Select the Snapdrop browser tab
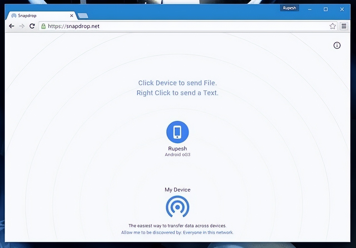The width and height of the screenshot is (356, 248). coord(41,16)
